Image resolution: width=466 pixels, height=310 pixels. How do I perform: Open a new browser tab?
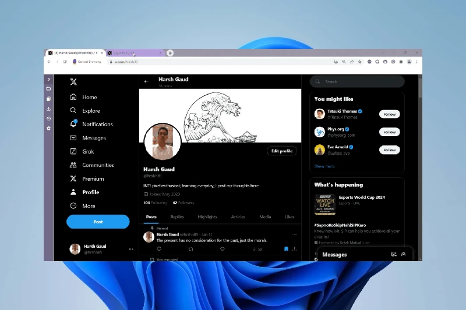click(170, 53)
